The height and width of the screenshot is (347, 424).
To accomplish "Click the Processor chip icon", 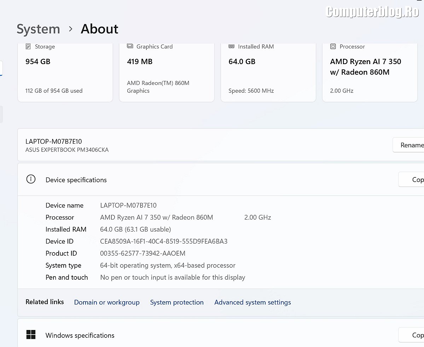I will [333, 46].
